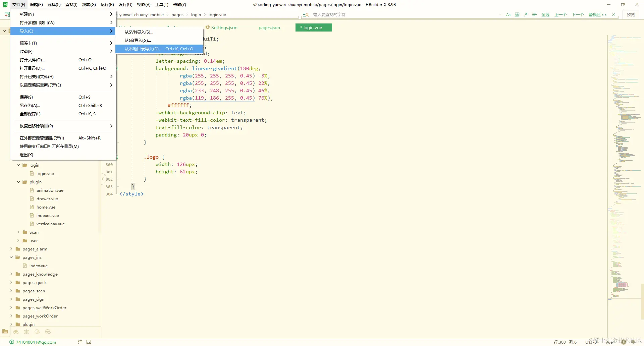Click the login breadcrumb segment
Viewport: 644px width, 346px height.
196,15
